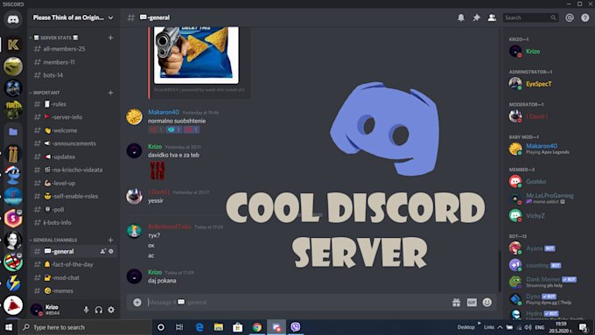
Task: Open the K server icon
Action: coord(13,45)
